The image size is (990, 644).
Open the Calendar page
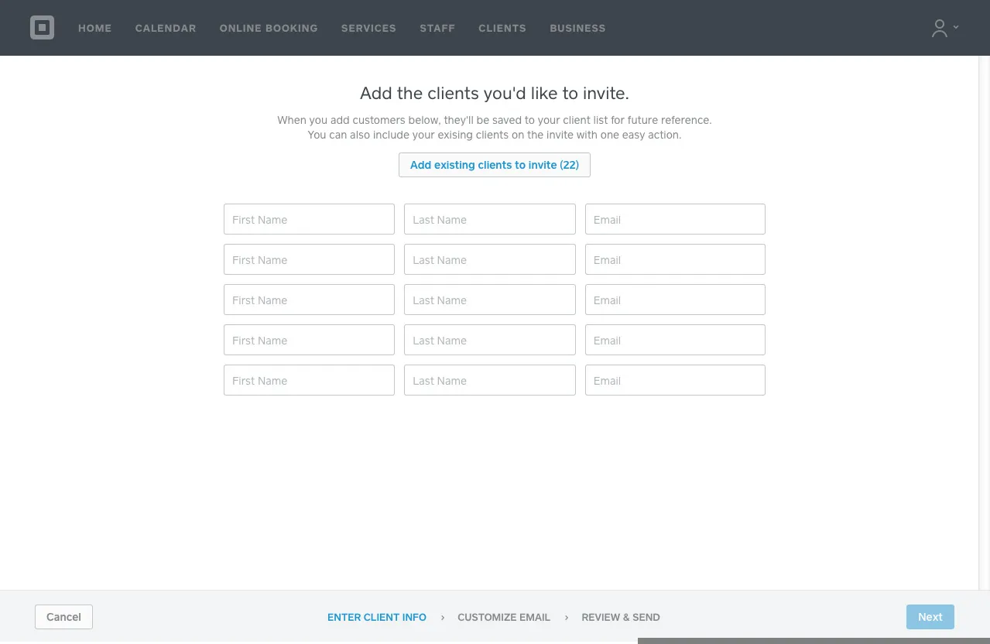point(166,28)
